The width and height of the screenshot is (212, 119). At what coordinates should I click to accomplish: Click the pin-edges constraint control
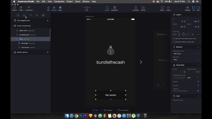[184, 34]
